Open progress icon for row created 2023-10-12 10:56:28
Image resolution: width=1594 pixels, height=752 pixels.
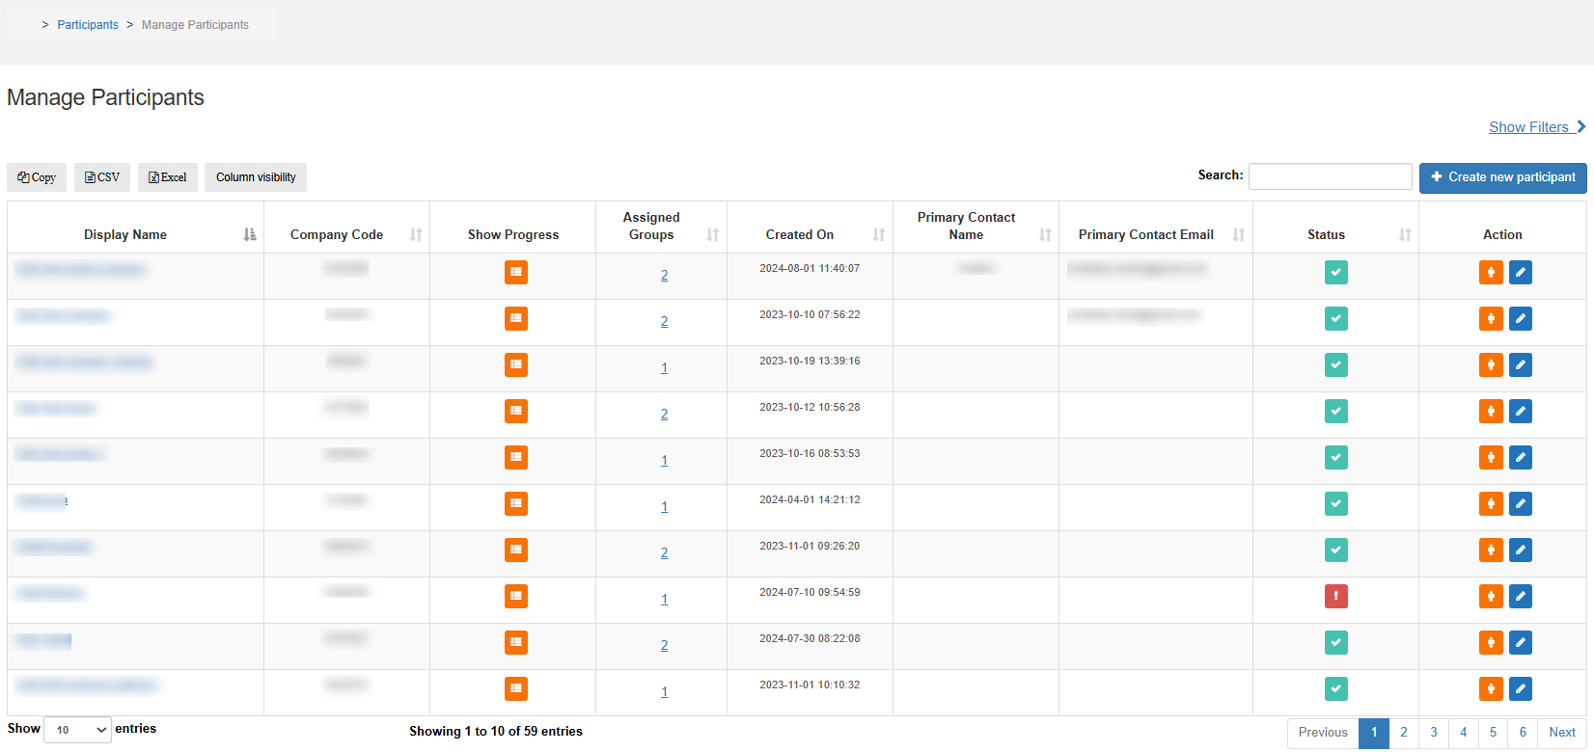click(516, 412)
